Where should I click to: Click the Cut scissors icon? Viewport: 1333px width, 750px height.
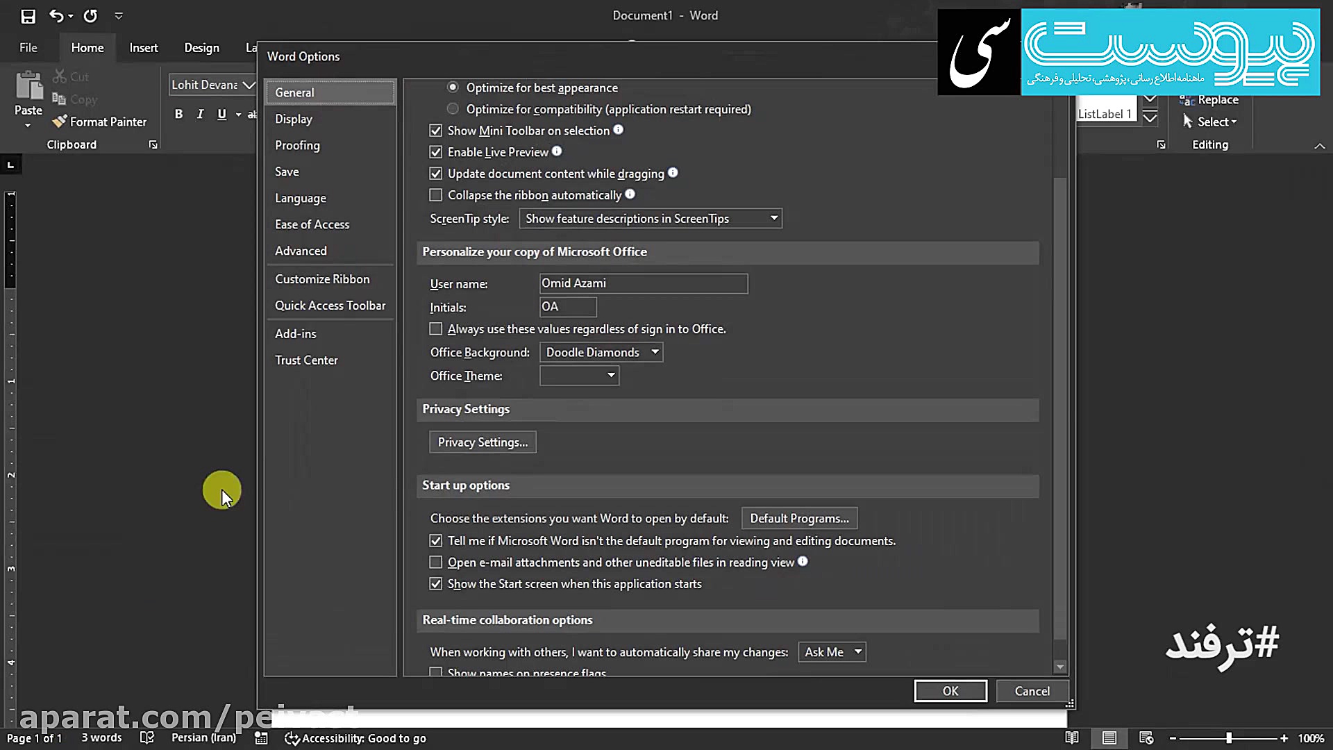(60, 76)
